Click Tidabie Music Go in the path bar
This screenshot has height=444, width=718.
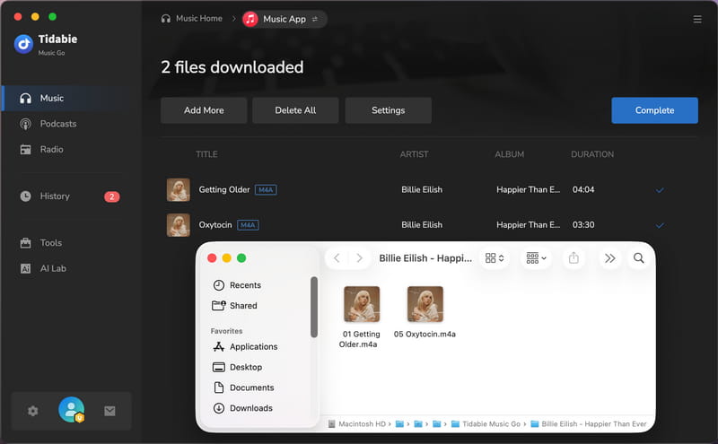tap(486, 424)
